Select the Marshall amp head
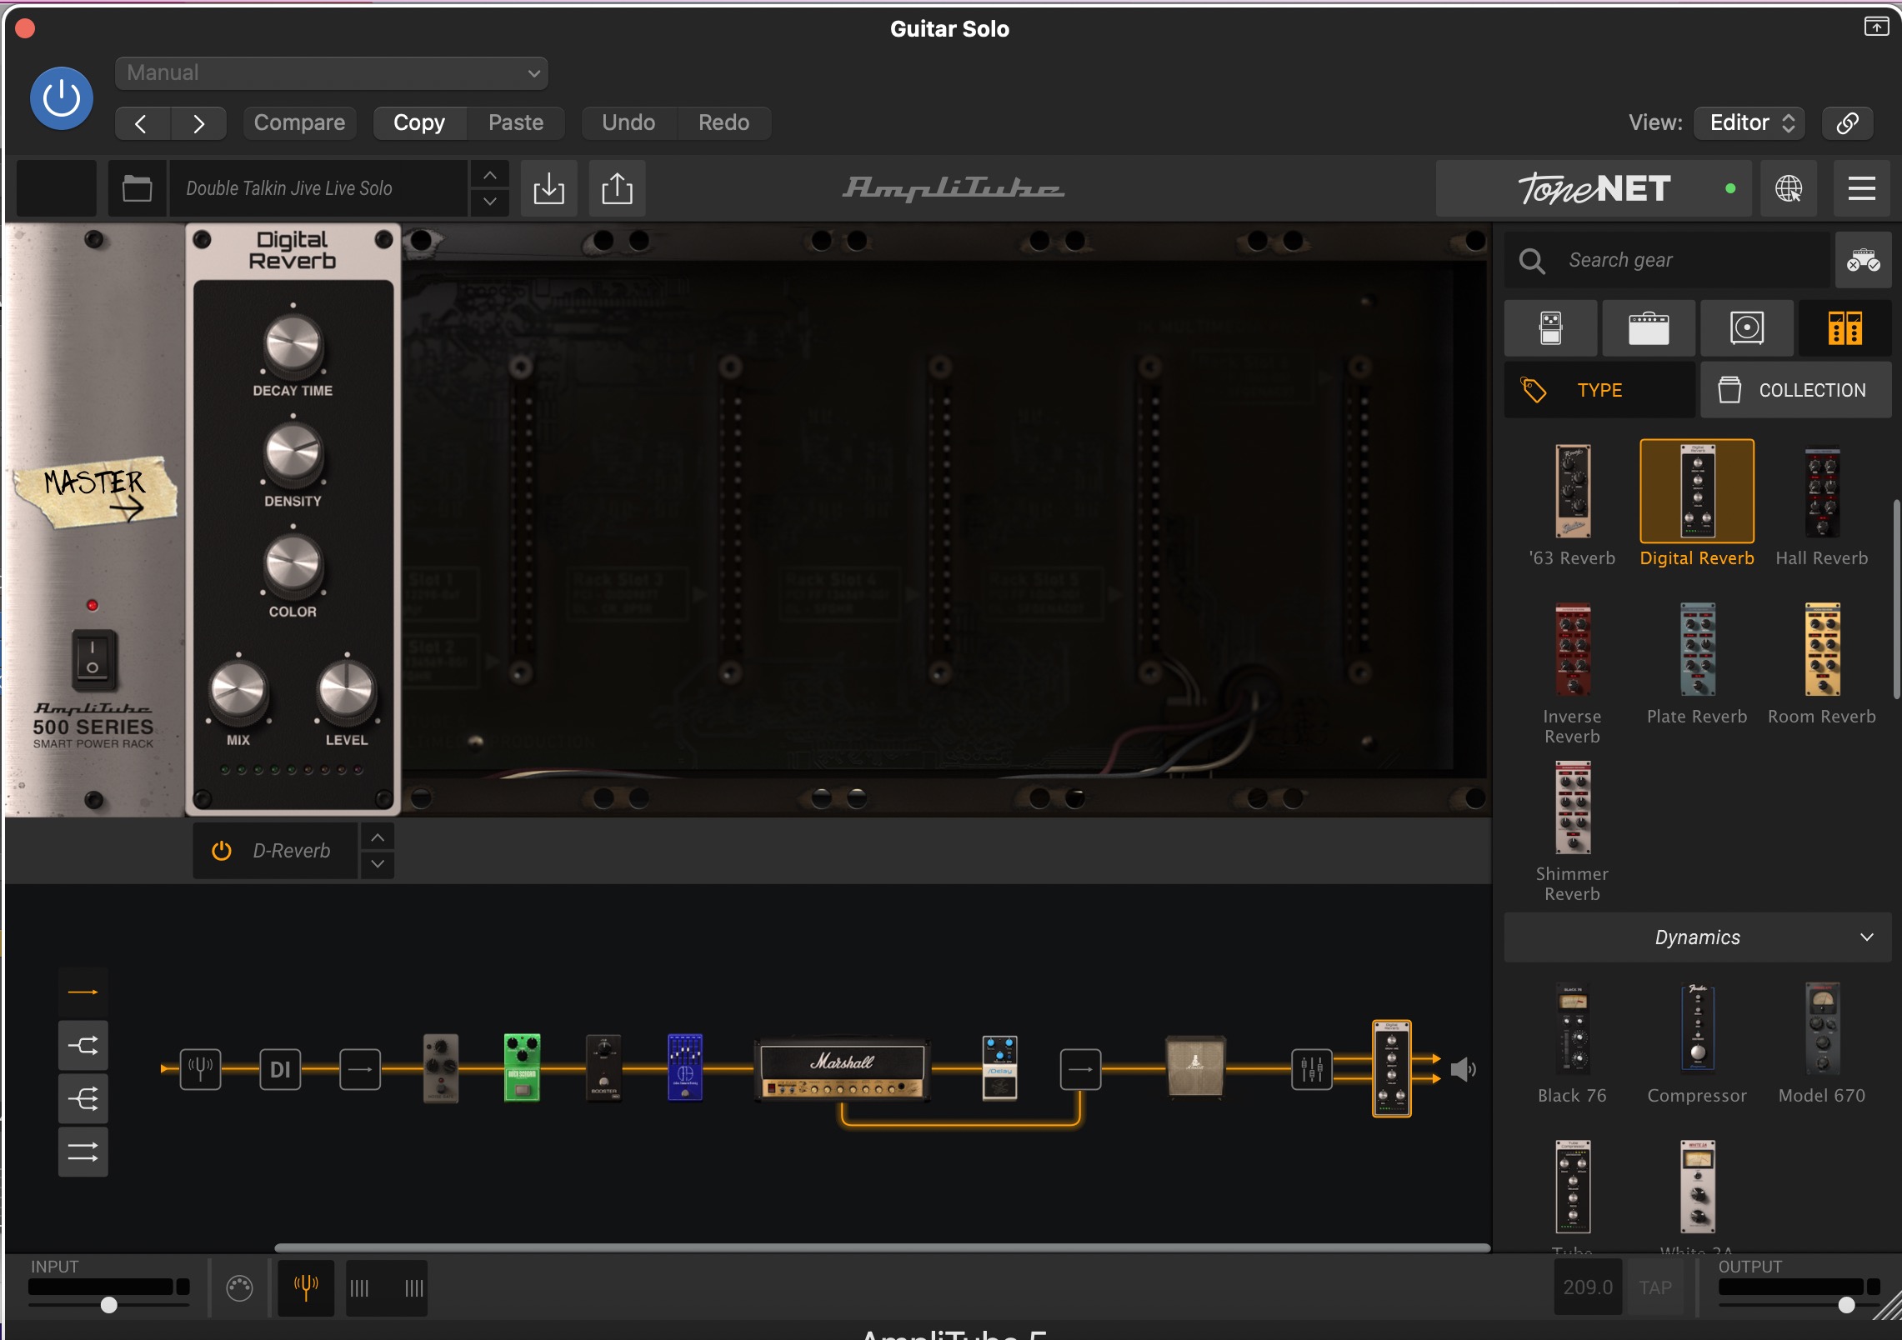This screenshot has height=1340, width=1902. click(843, 1069)
